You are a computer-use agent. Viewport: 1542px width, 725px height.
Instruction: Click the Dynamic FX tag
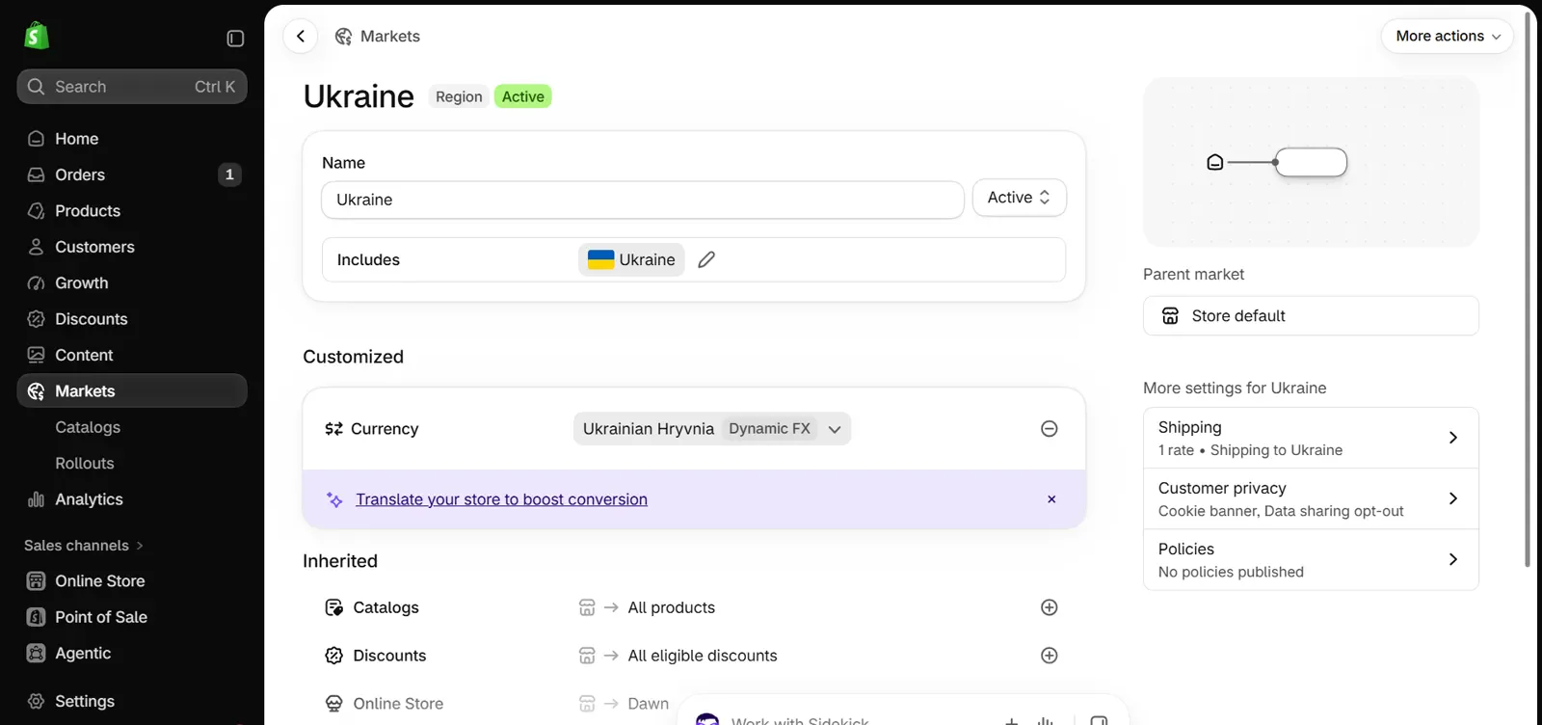click(x=769, y=429)
